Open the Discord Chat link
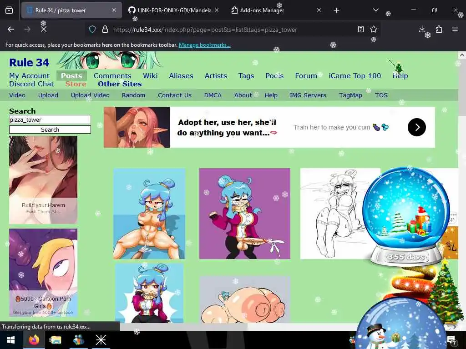This screenshot has height=349, width=466. pos(31,84)
